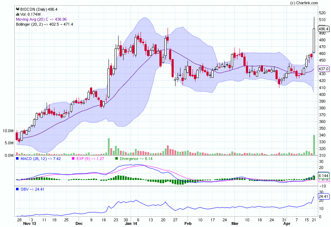Click the 437.0 moving average tag
This screenshot has width=331, height=227.
click(x=324, y=69)
